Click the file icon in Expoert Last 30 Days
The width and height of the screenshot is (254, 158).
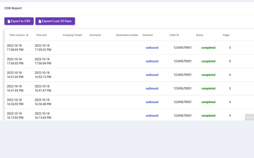click(40, 21)
